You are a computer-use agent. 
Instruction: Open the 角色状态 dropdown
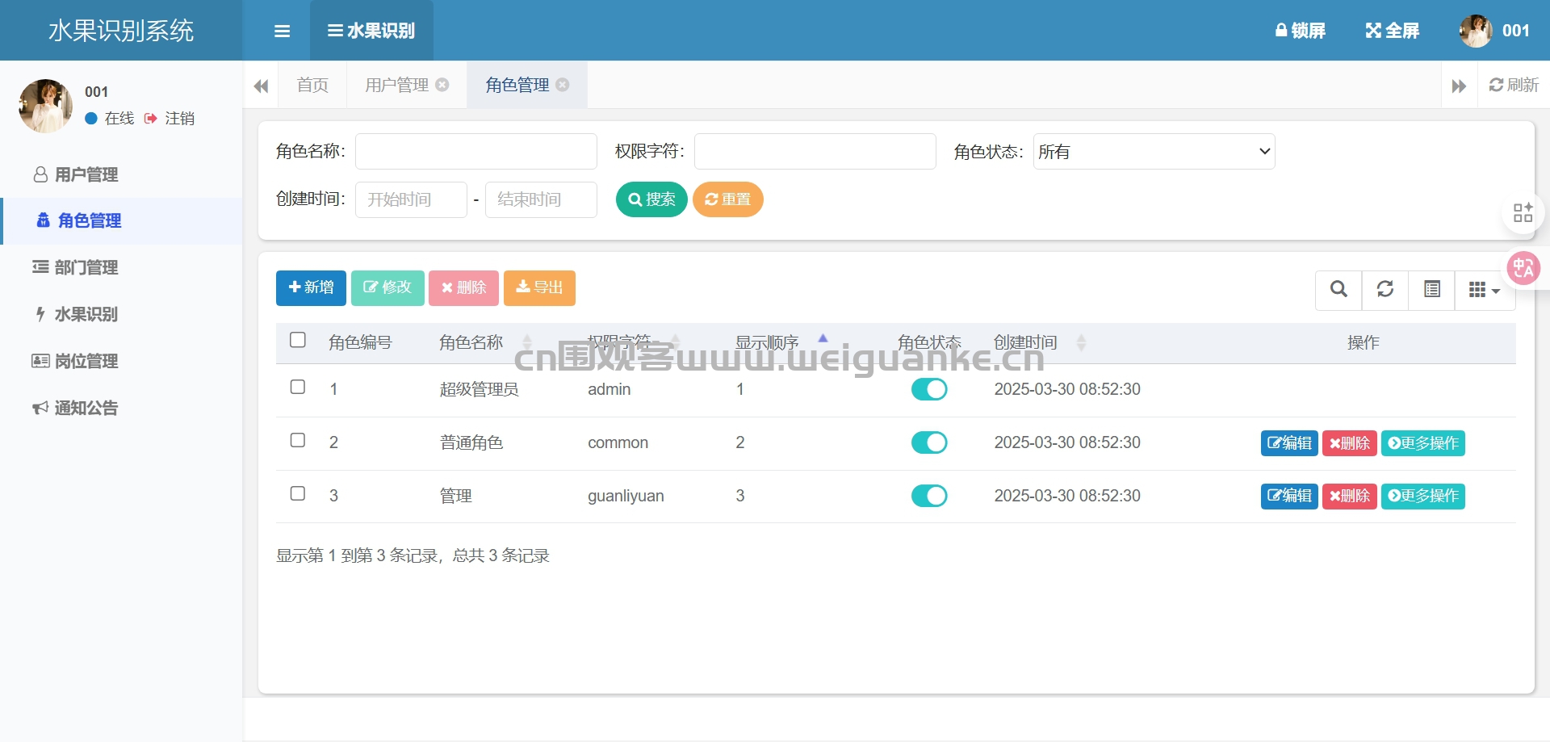tap(1154, 151)
